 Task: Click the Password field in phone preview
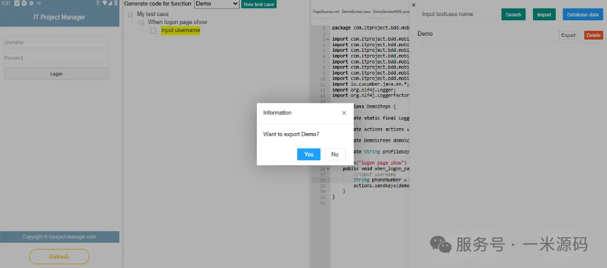57,58
